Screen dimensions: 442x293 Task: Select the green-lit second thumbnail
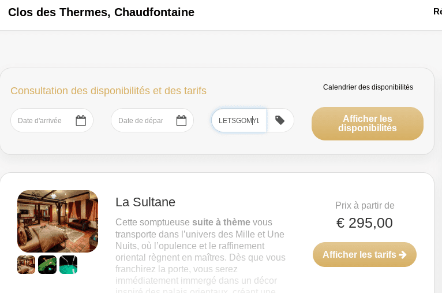point(47,265)
